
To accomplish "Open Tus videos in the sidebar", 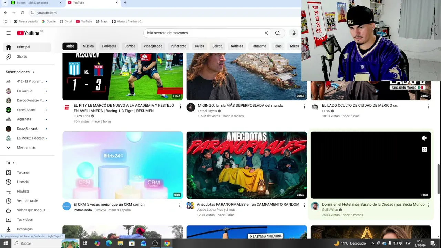I will [x=27, y=220].
